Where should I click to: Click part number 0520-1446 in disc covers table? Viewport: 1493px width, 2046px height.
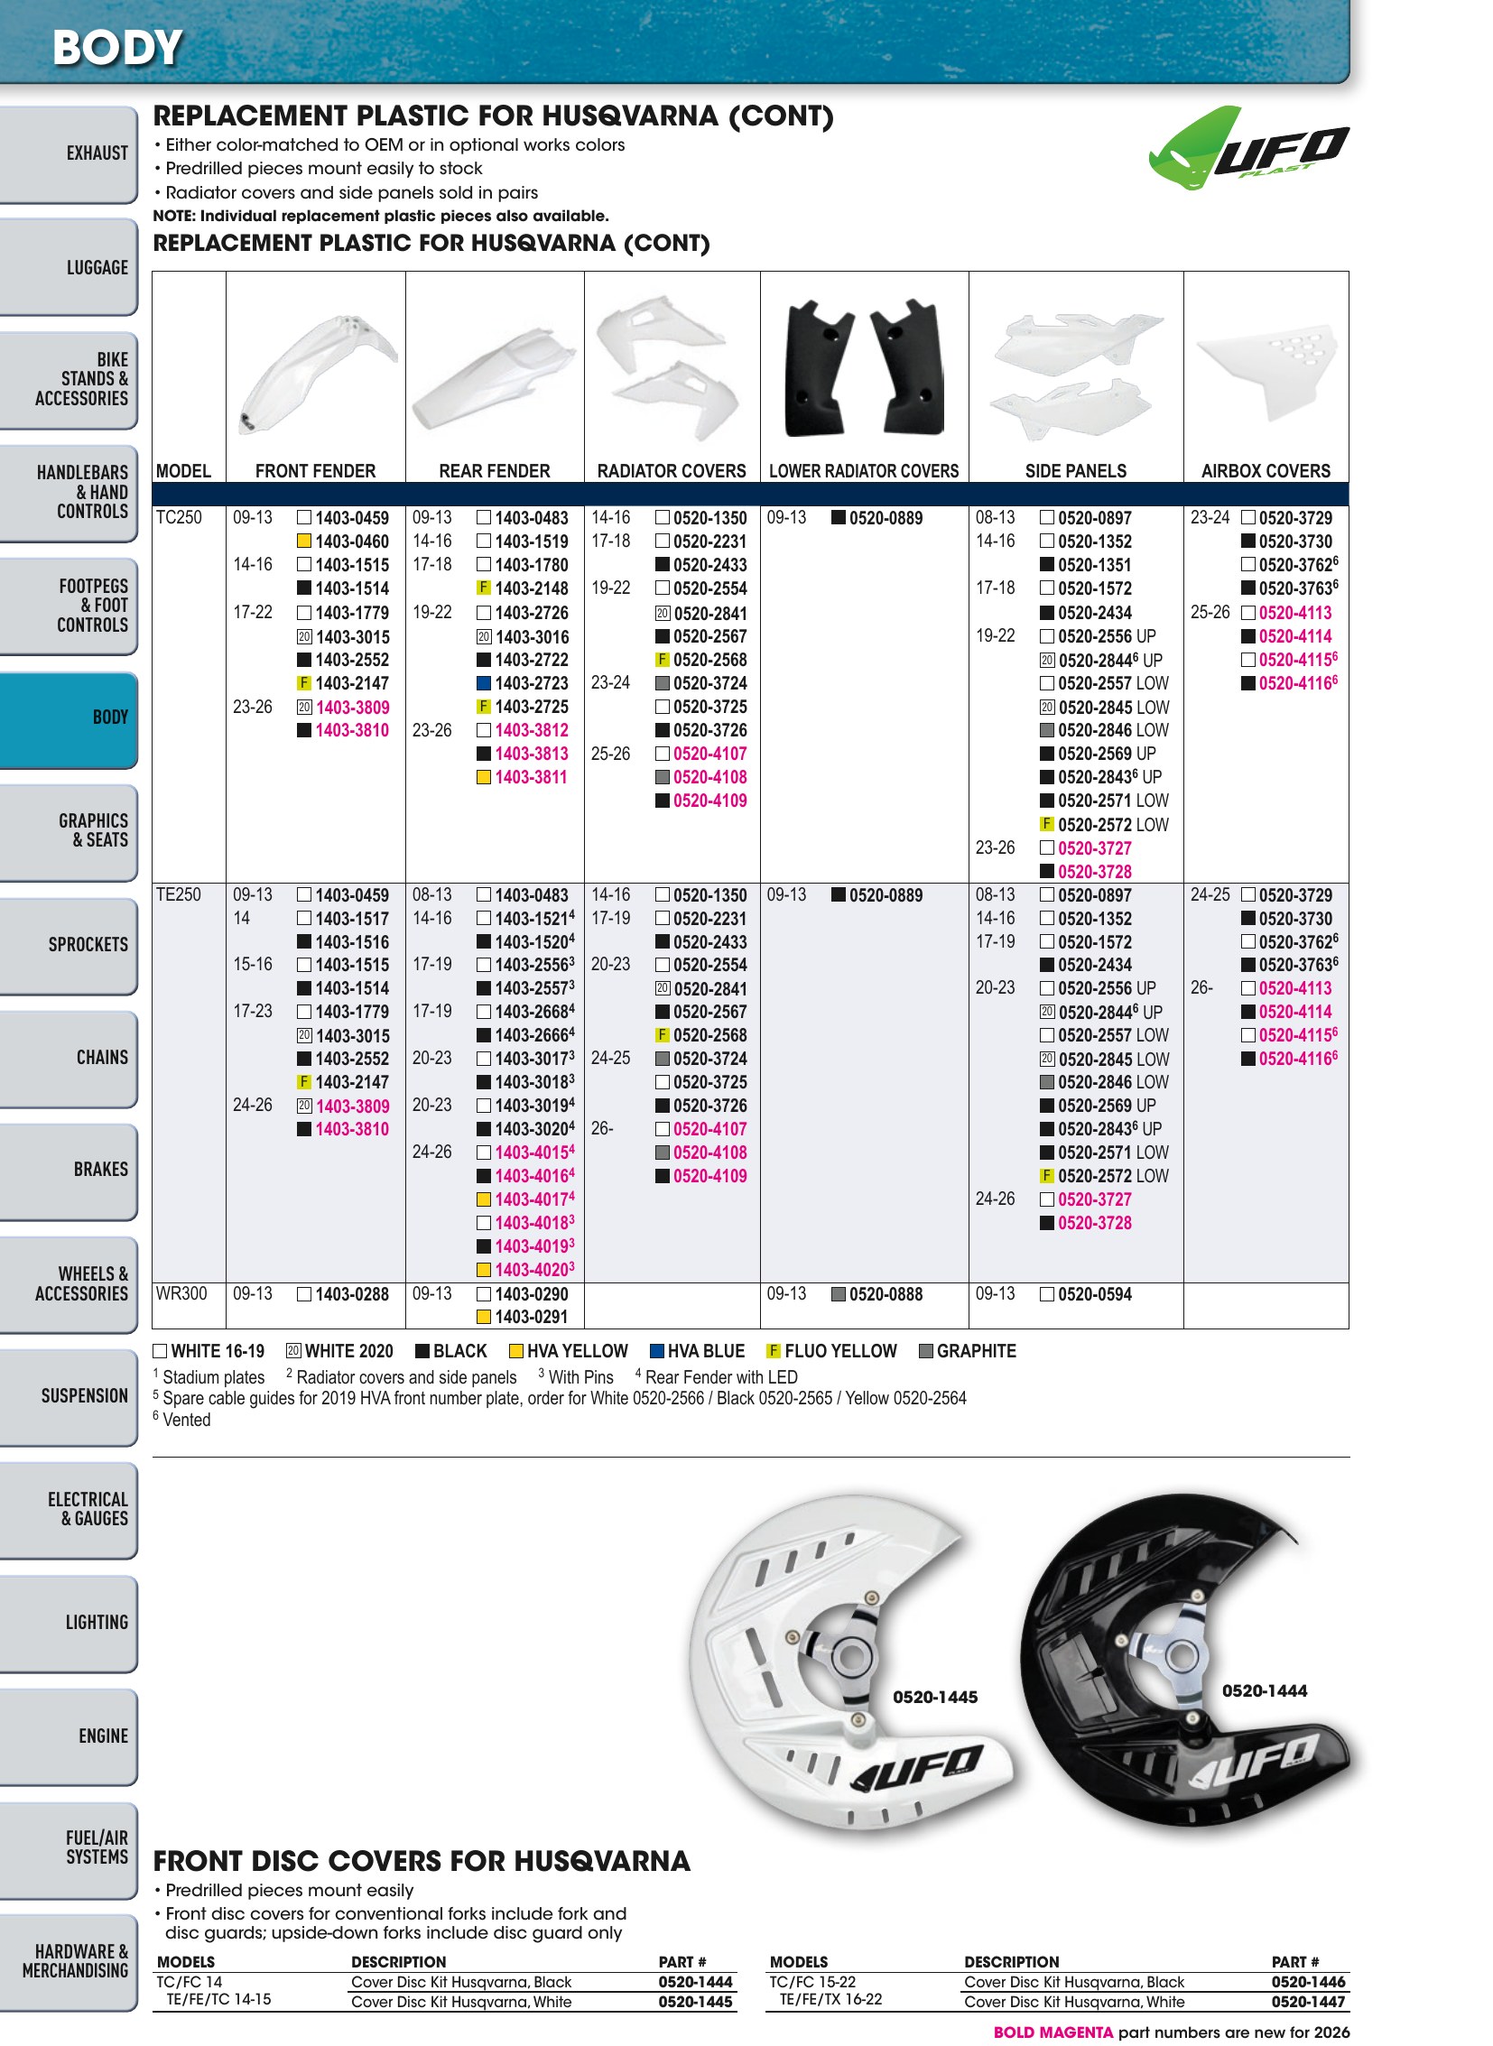1310,1983
